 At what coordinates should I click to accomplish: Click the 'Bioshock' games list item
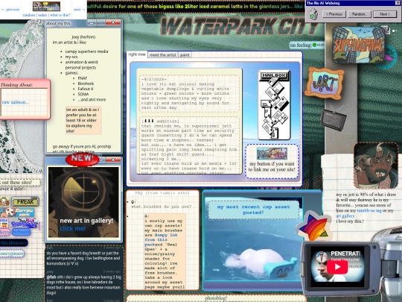[x=86, y=84]
